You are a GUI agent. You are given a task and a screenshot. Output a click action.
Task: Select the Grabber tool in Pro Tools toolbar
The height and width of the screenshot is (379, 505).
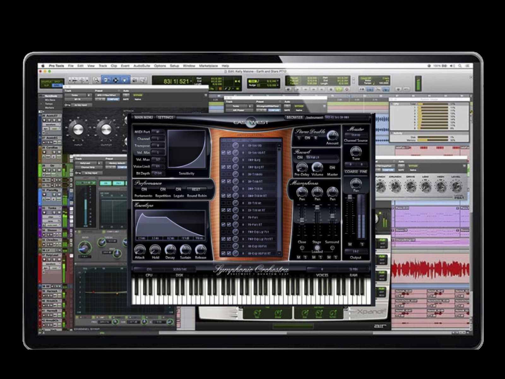pos(125,80)
